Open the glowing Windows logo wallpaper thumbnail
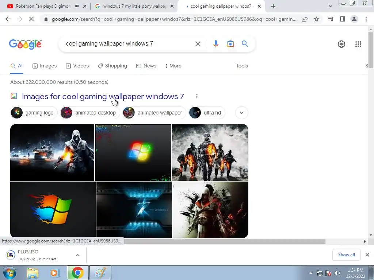The width and height of the screenshot is (374, 280). pos(133,152)
